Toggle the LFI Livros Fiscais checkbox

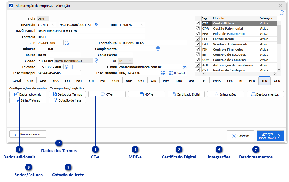coord(198,39)
